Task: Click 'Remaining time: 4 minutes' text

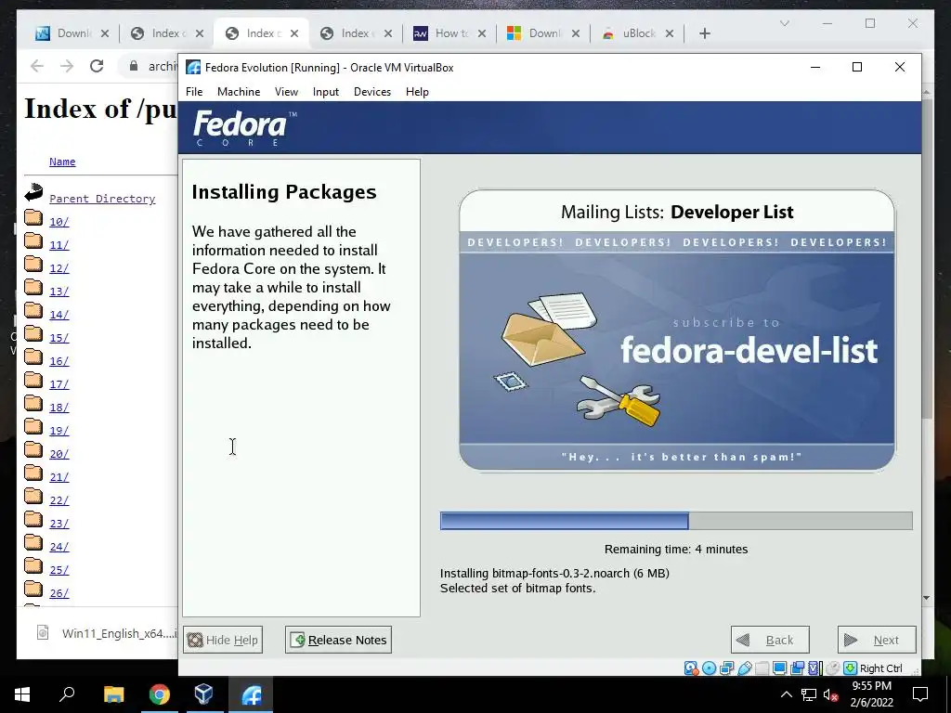Action: pyautogui.click(x=676, y=550)
